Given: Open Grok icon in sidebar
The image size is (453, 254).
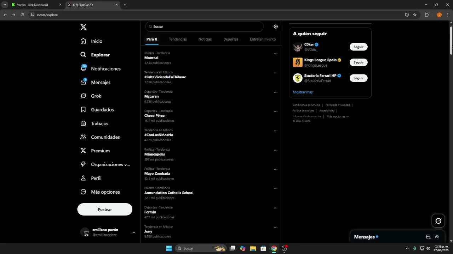Looking at the screenshot, I should 83,96.
